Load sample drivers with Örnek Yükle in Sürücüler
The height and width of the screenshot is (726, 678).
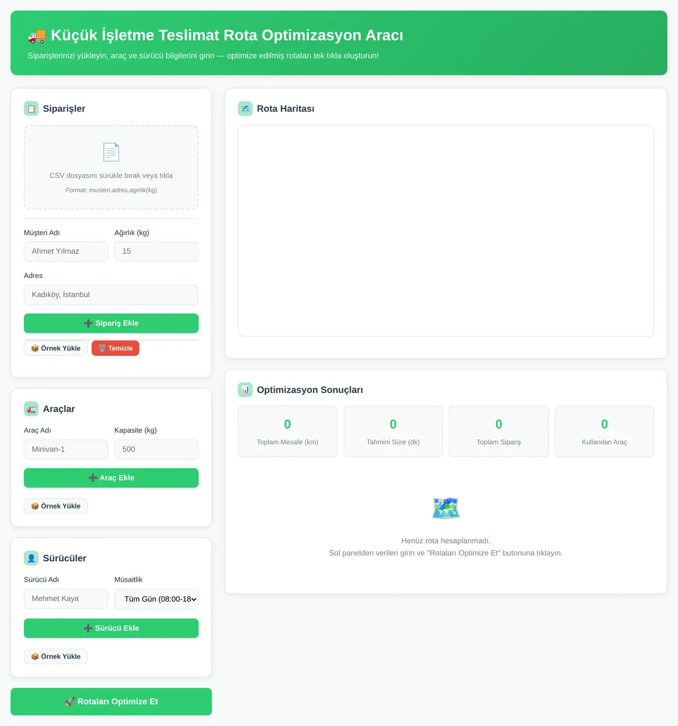[55, 657]
